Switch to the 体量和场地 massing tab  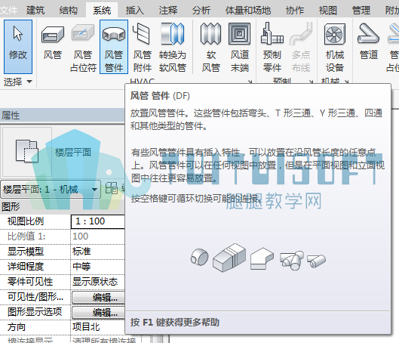(x=248, y=11)
